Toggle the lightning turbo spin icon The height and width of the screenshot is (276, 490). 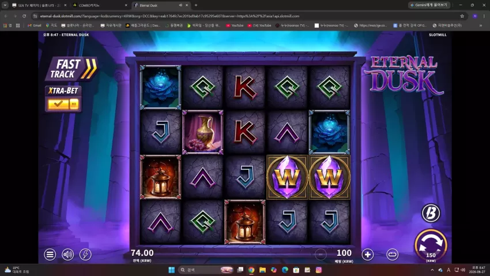point(85,255)
